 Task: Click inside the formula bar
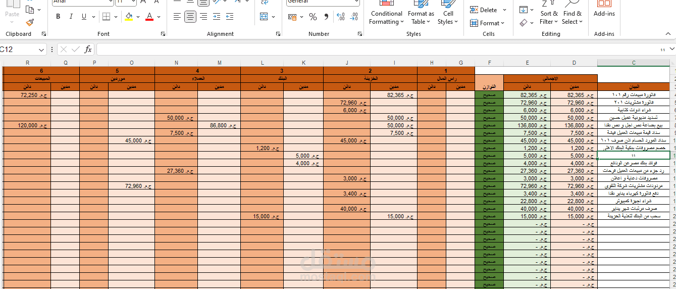click(x=378, y=50)
